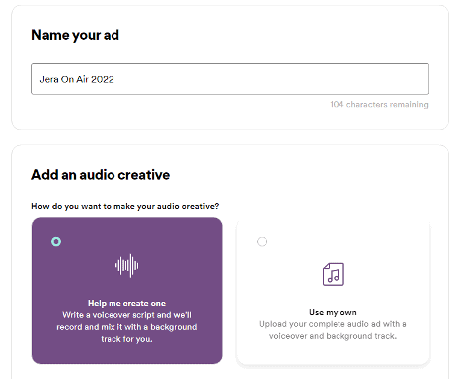Screen dimensions: 452x379
Task: Click the 'Name your ad' heading
Action: pyautogui.click(x=75, y=35)
